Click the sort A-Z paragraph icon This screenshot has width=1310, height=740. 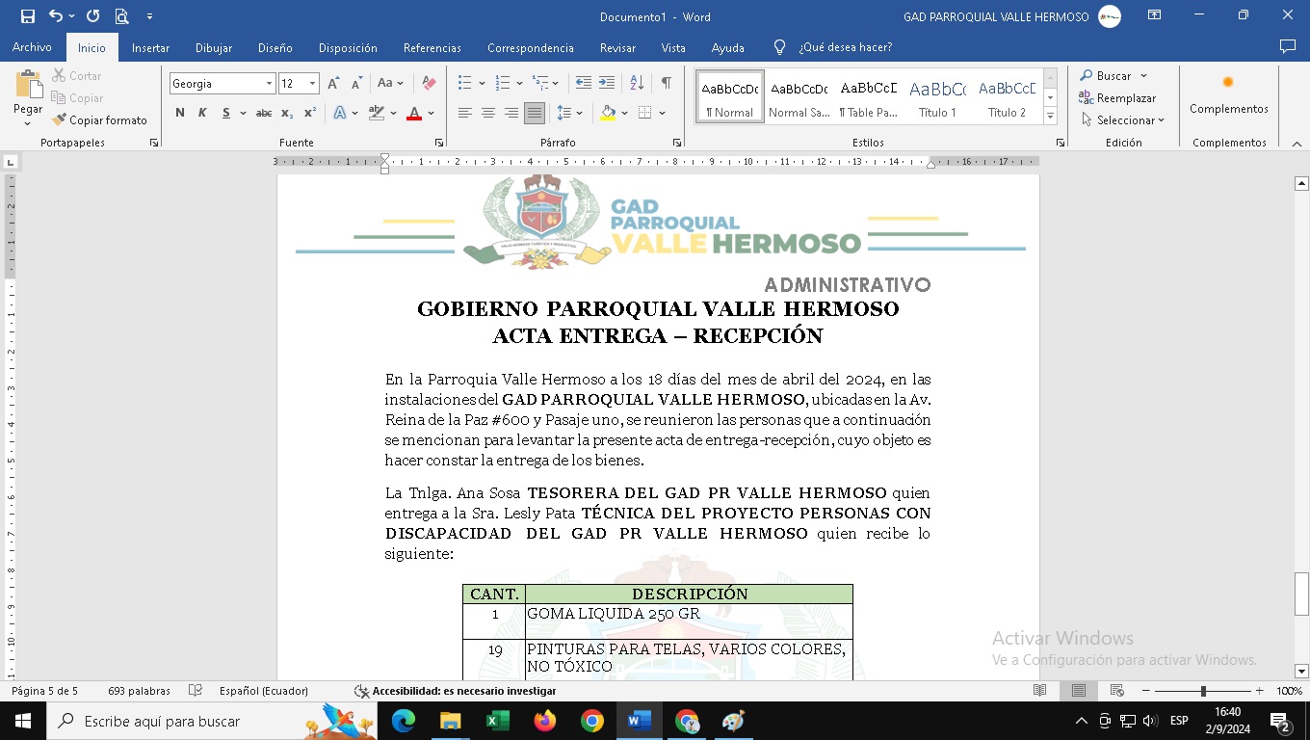[637, 84]
